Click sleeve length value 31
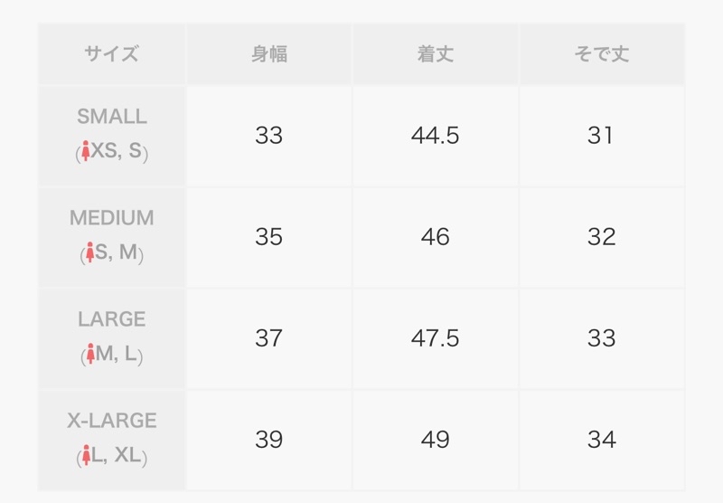The height and width of the screenshot is (503, 723). pos(600,136)
